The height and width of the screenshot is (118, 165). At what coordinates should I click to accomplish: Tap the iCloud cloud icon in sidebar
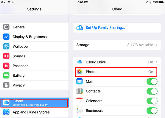6,102
